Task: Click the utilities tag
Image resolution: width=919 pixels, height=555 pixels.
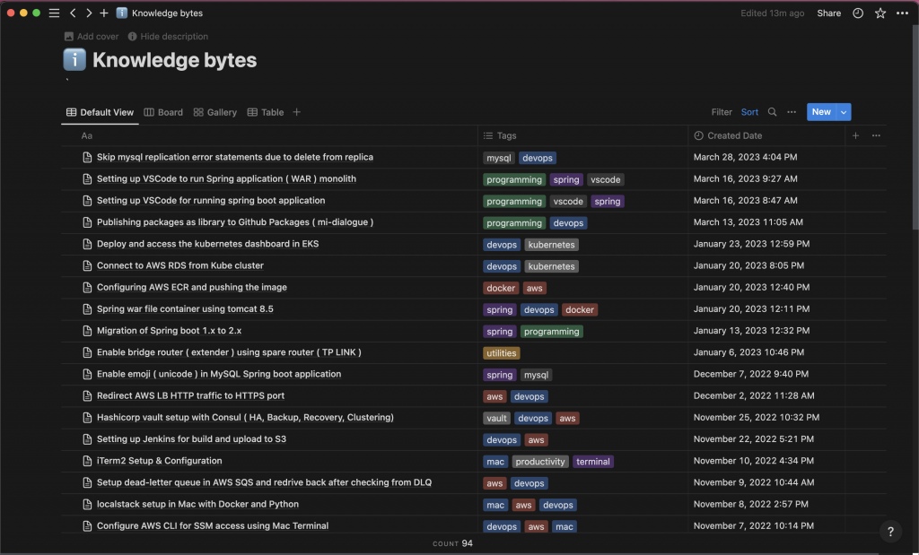Action: (501, 353)
